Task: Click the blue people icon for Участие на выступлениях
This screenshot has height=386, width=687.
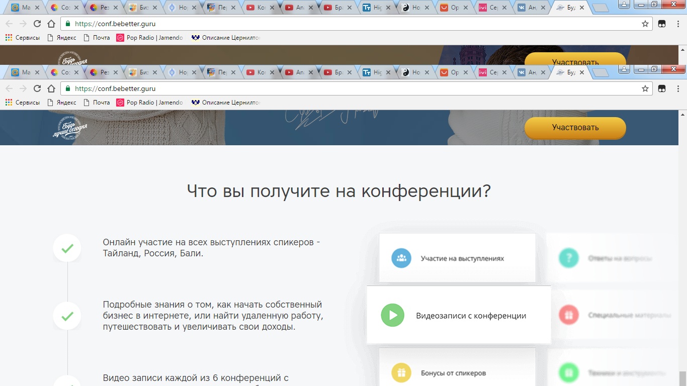Action: (401, 258)
